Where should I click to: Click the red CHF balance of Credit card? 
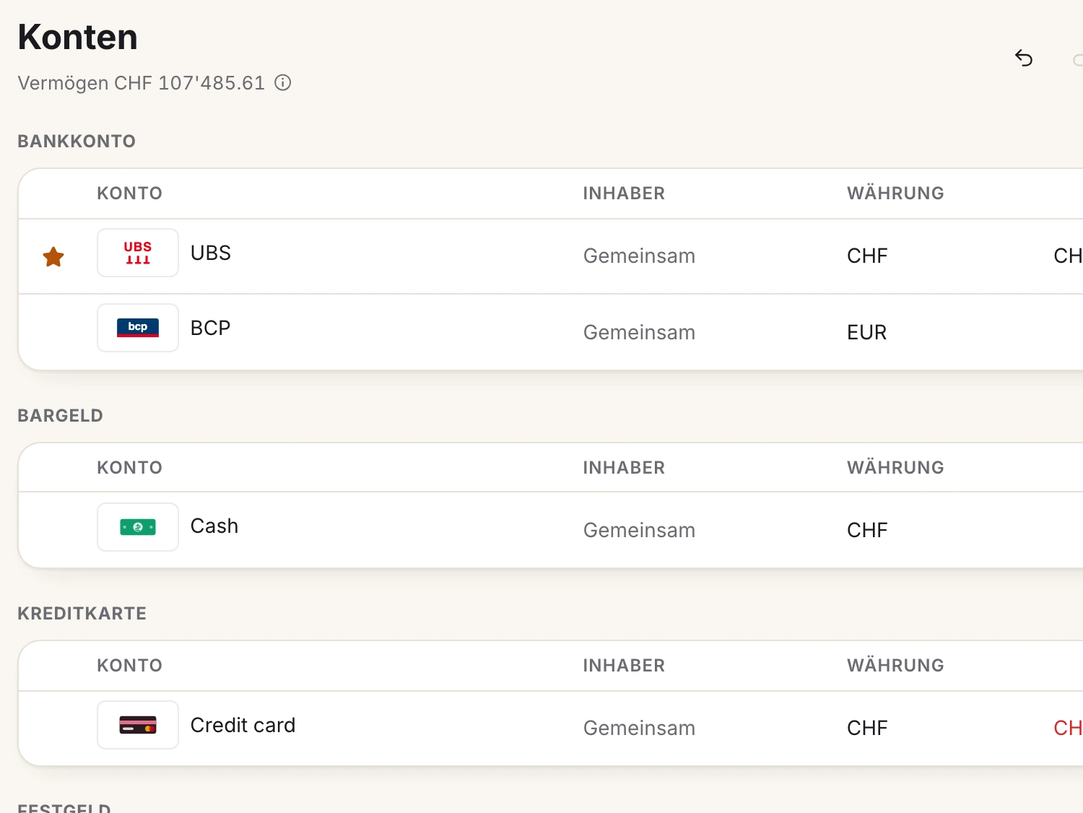coord(1068,728)
